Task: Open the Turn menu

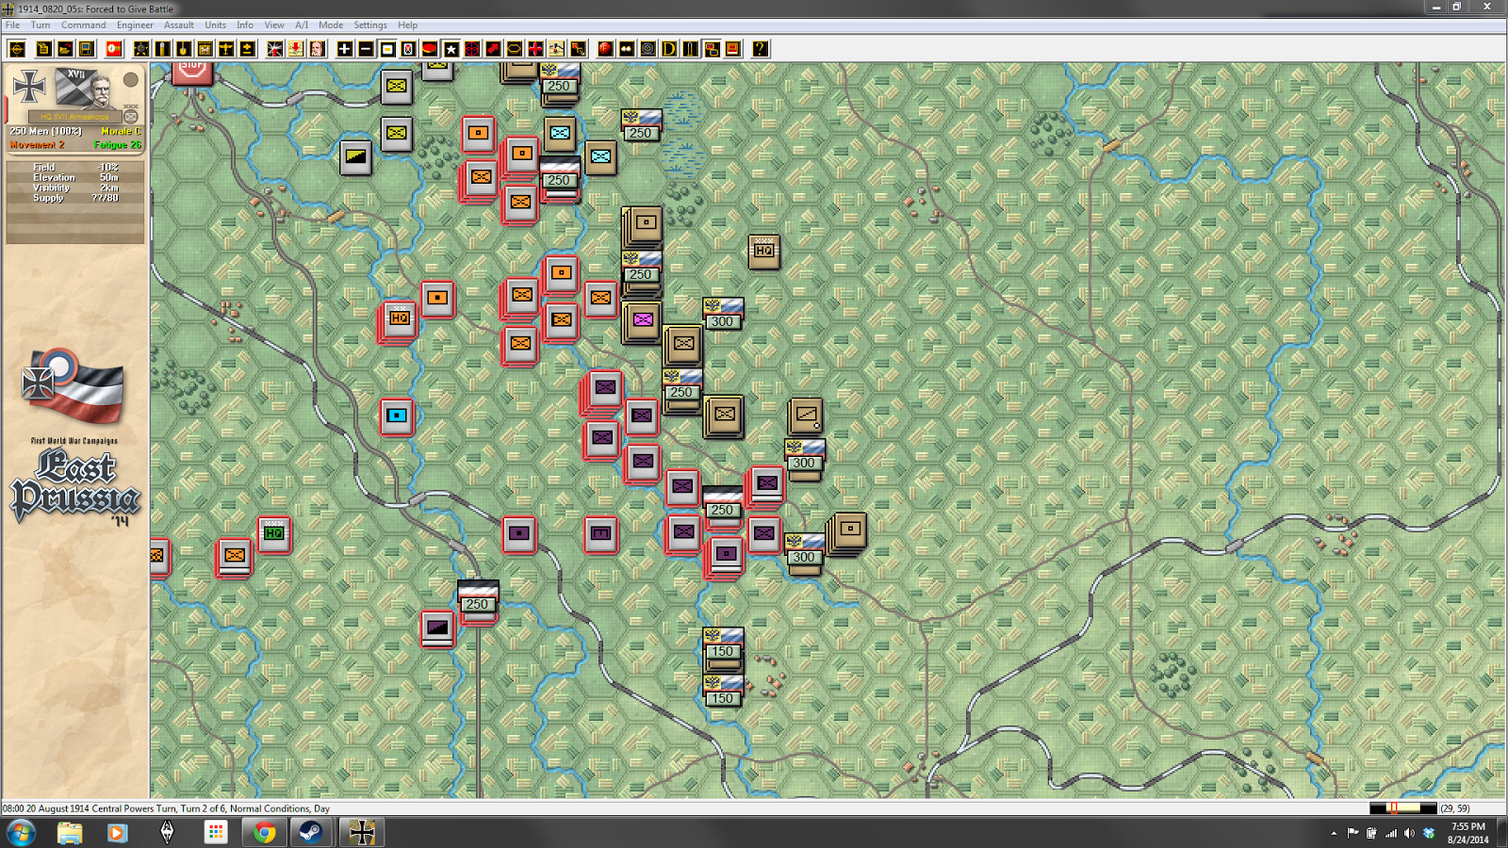Action: pos(41,25)
